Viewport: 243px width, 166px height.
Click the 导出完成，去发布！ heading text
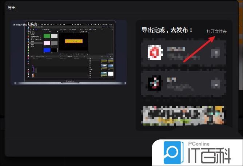pos(167,30)
